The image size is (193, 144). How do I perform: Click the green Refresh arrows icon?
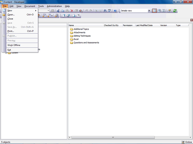tap(175, 11)
